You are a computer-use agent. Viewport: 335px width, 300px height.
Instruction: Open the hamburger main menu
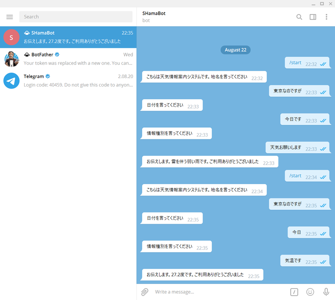[x=9, y=17]
